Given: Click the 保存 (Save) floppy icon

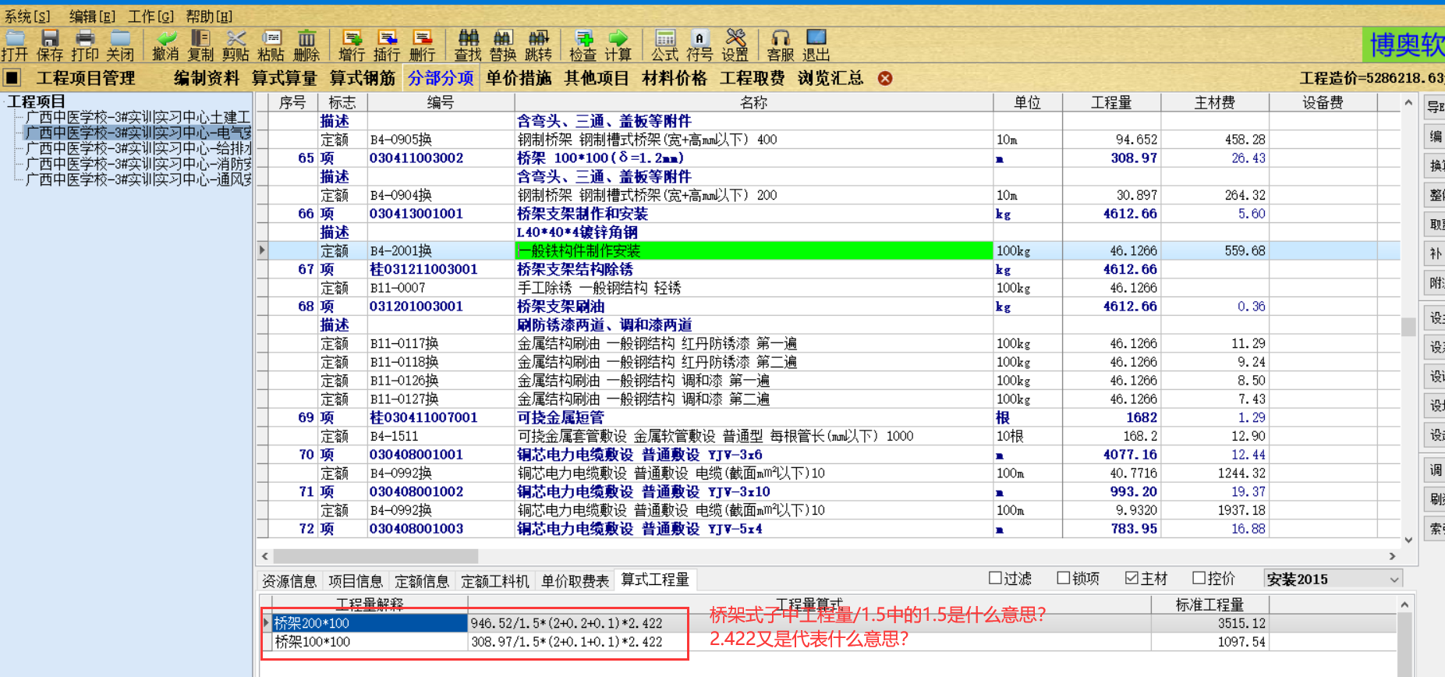Looking at the screenshot, I should (50, 45).
